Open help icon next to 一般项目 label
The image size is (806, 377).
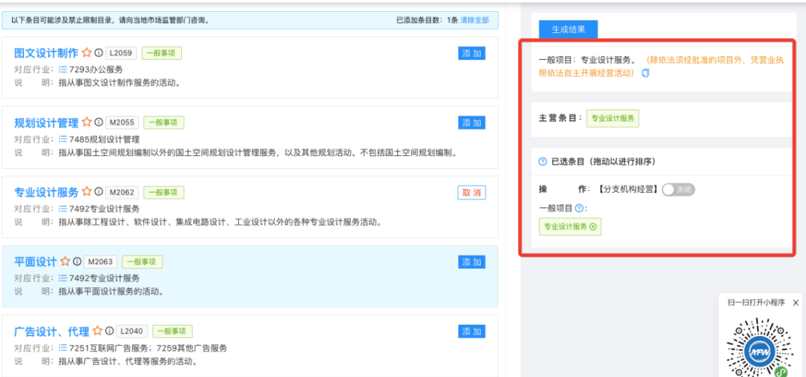tap(579, 208)
